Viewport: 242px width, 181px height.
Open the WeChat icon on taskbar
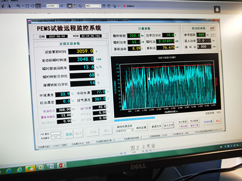30,169
